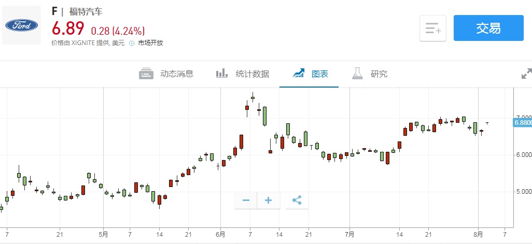Switch to the 统计数据 tab
The height and width of the screenshot is (244, 532).
point(252,74)
